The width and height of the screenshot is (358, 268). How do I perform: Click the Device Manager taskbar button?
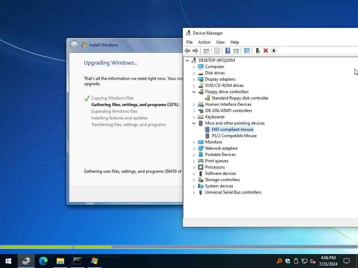coord(26,261)
